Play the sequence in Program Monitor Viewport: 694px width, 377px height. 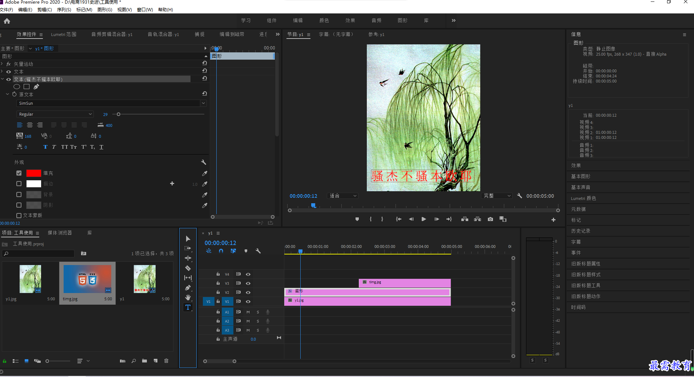[424, 219]
